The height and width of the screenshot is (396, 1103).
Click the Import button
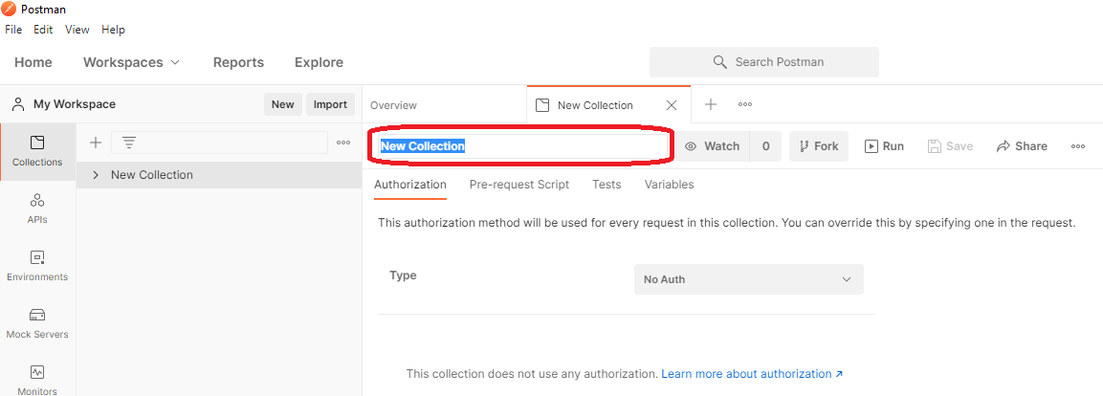330,104
